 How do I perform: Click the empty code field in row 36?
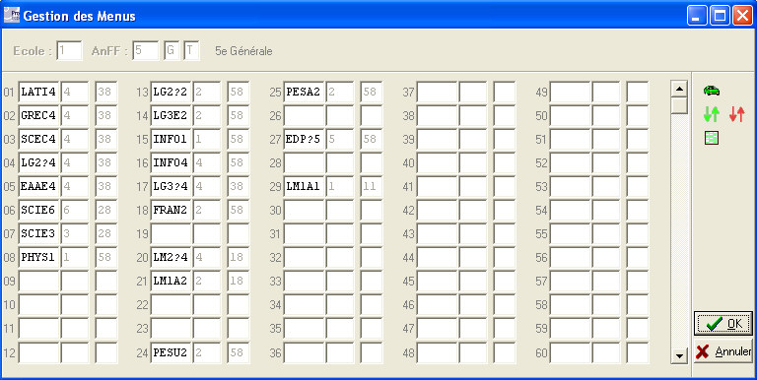tap(305, 353)
